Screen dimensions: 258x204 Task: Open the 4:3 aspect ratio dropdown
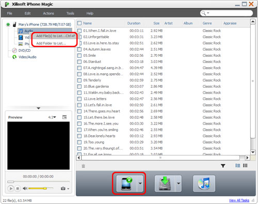(x=52, y=117)
